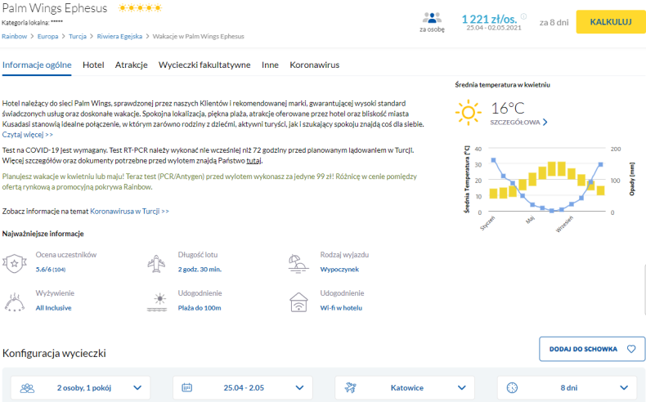This screenshot has height=402, width=646.
Task: Click the Wi-Fi house icon
Action: (298, 302)
